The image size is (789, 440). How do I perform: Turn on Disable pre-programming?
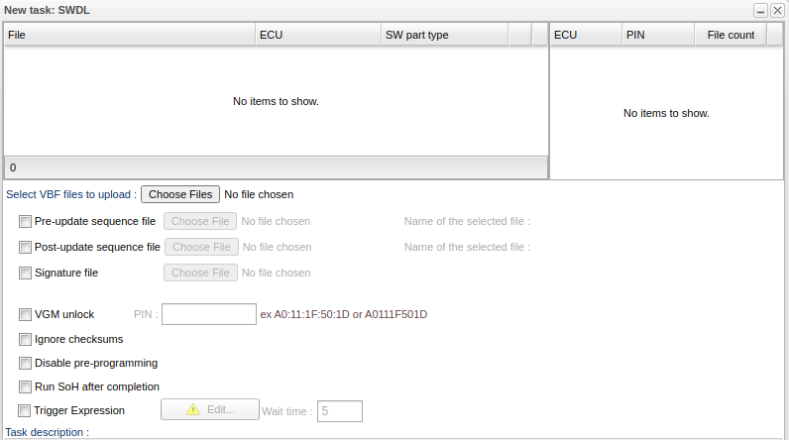click(x=26, y=363)
